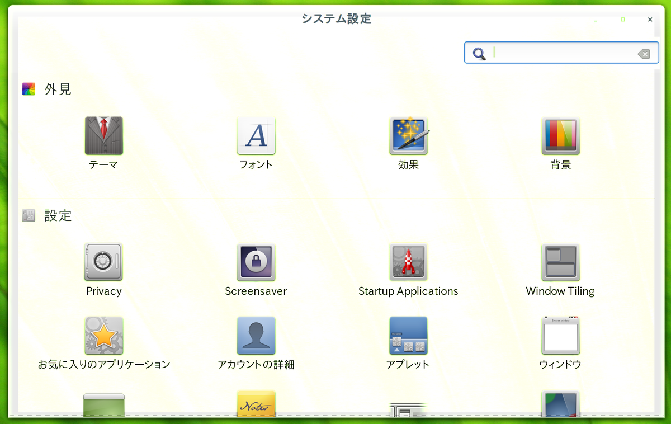671x424 pixels.
Task: Open the Privacy safe icon
Action: point(103,262)
